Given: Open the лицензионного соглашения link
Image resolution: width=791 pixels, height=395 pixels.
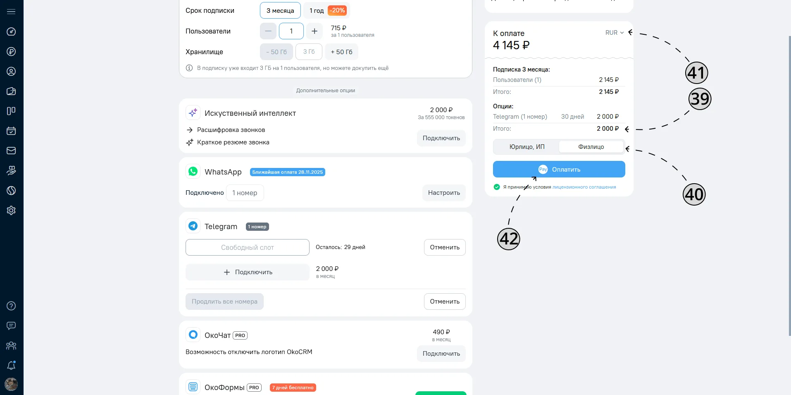Looking at the screenshot, I should click(584, 187).
